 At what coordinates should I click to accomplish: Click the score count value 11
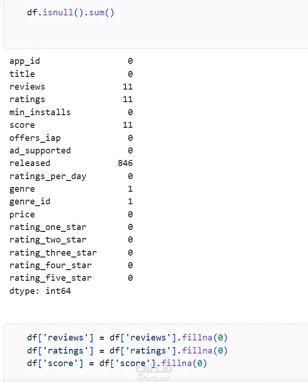pos(128,125)
